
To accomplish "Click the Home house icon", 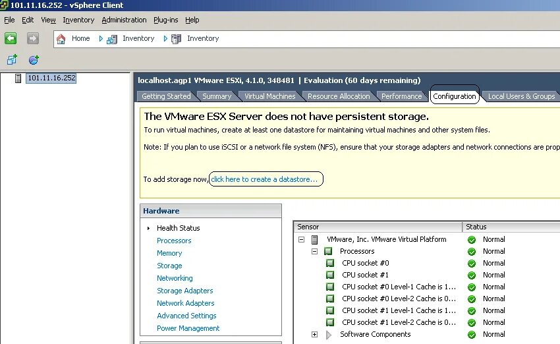I will point(61,39).
